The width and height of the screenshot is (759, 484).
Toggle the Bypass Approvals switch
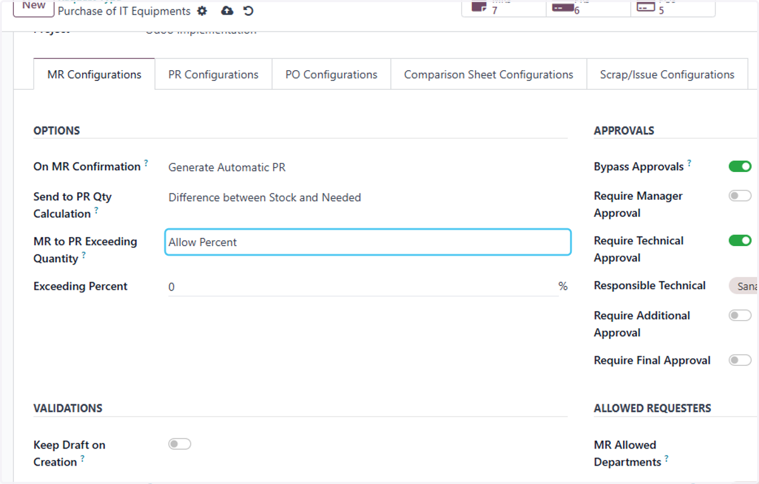pyautogui.click(x=740, y=166)
